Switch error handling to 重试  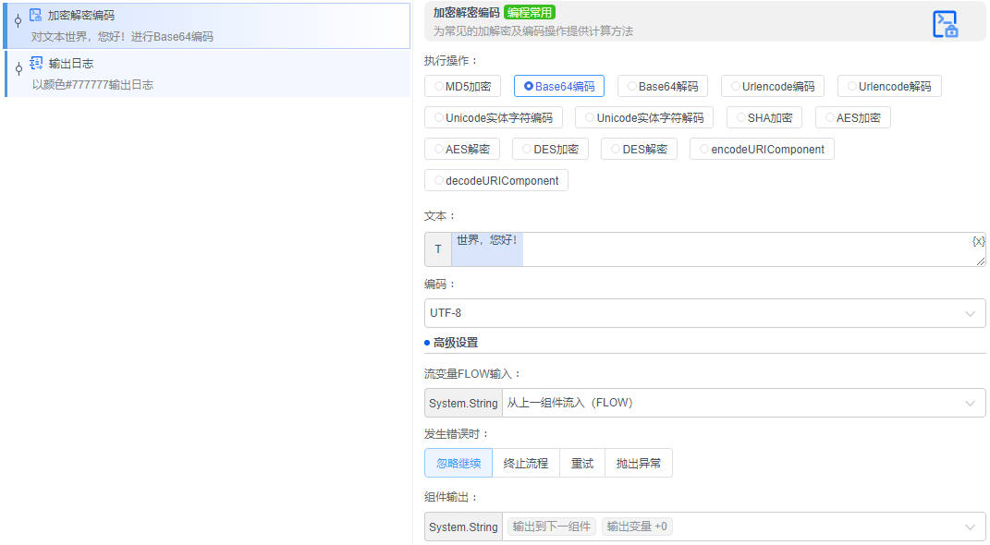point(581,463)
